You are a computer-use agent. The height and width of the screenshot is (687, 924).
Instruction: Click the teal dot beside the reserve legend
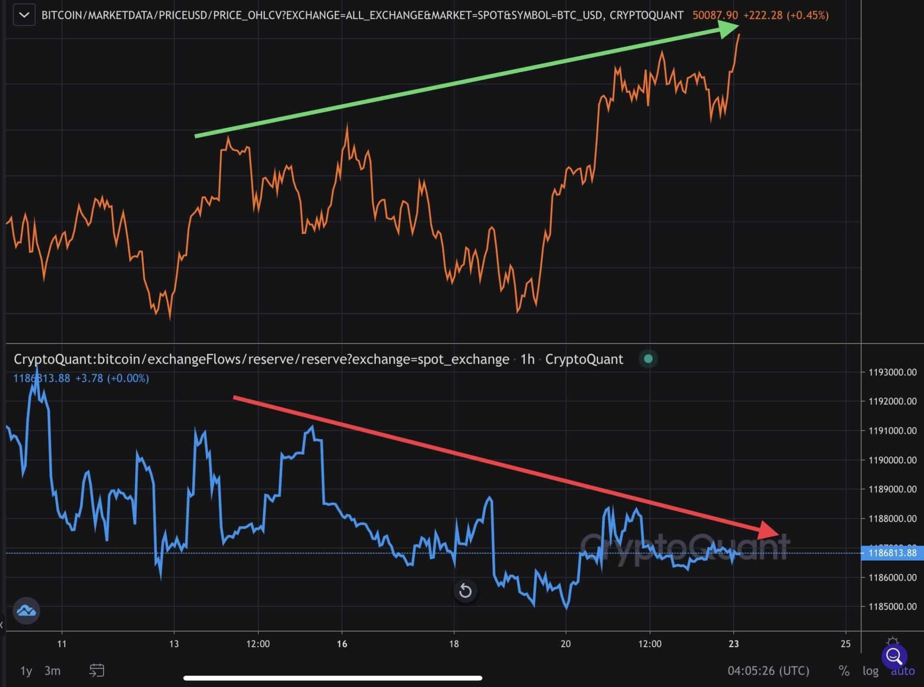(649, 359)
